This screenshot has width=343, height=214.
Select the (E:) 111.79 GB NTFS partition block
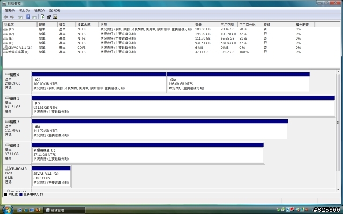coord(160,129)
